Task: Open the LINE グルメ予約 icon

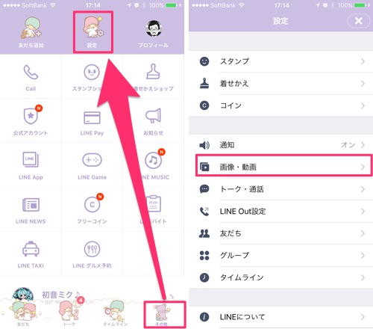Action: pos(92,249)
